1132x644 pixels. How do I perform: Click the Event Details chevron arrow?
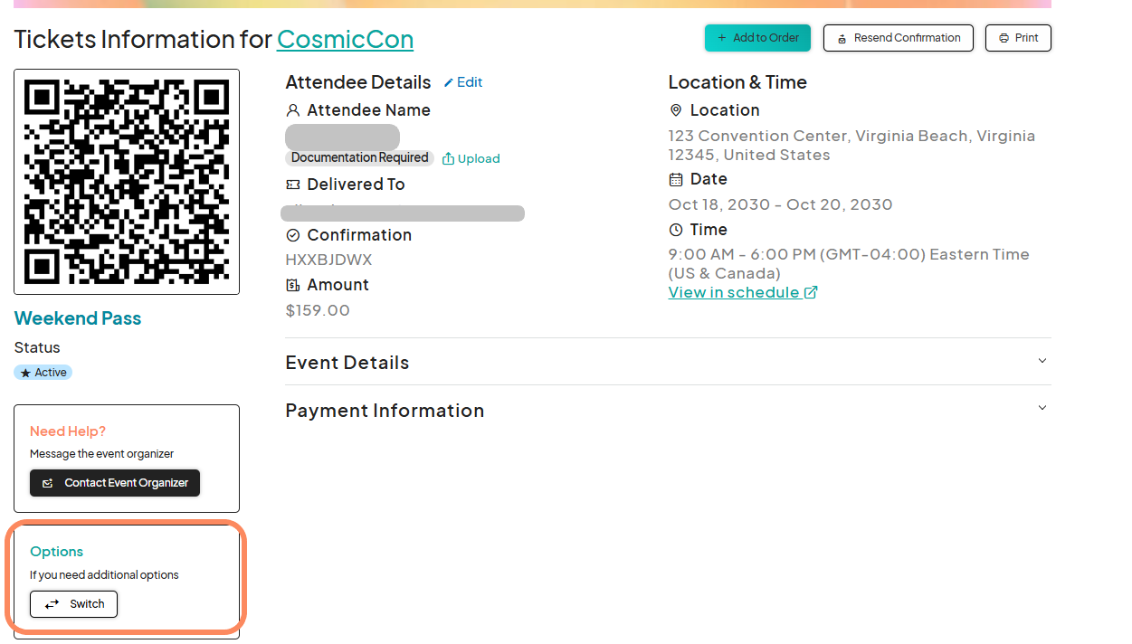point(1042,361)
